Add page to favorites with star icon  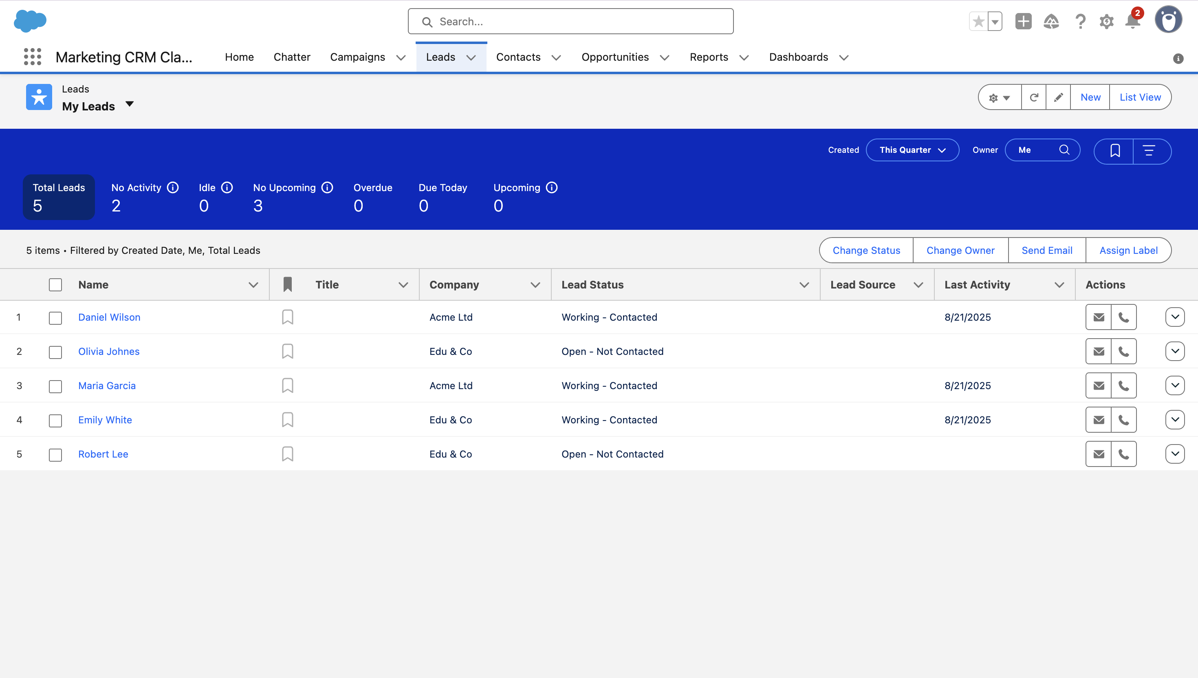[x=978, y=22]
